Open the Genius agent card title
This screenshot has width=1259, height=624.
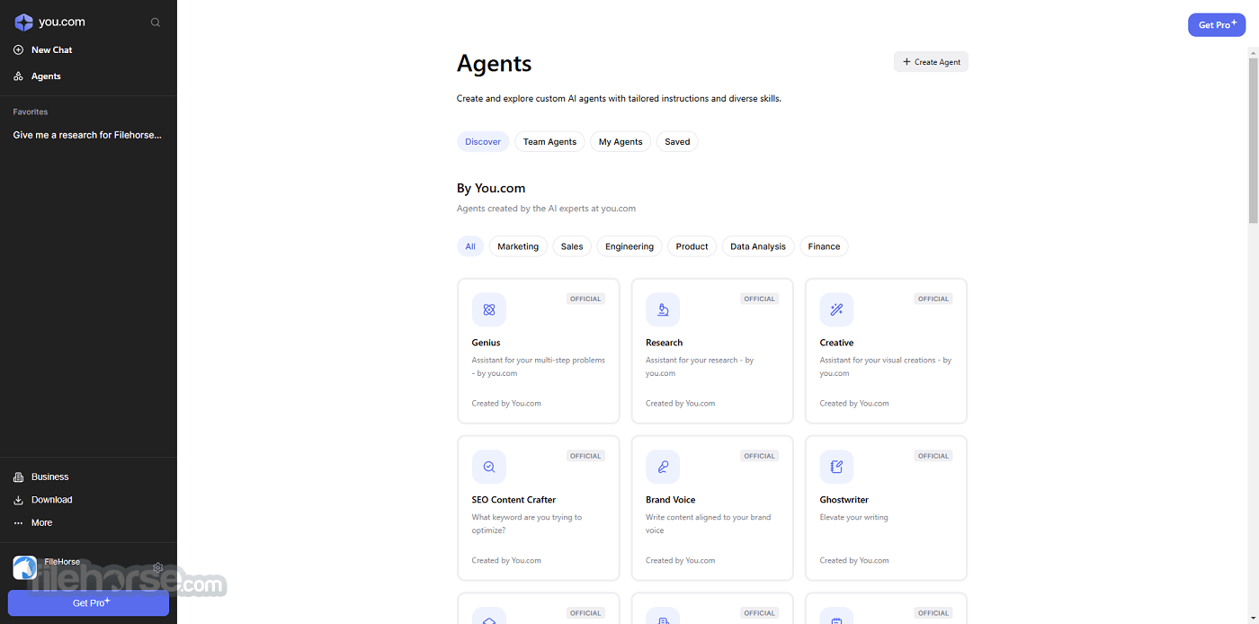486,343
